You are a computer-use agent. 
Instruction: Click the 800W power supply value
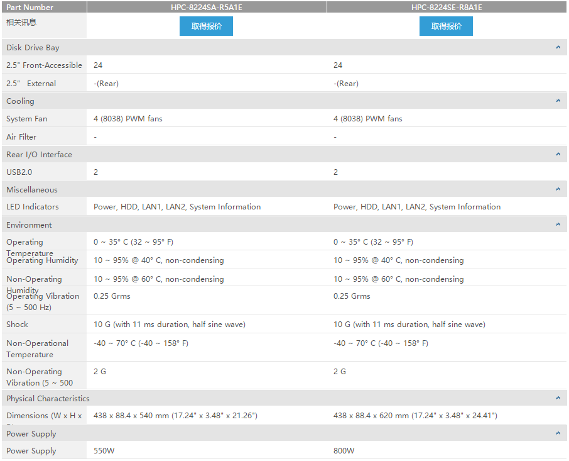(x=344, y=451)
